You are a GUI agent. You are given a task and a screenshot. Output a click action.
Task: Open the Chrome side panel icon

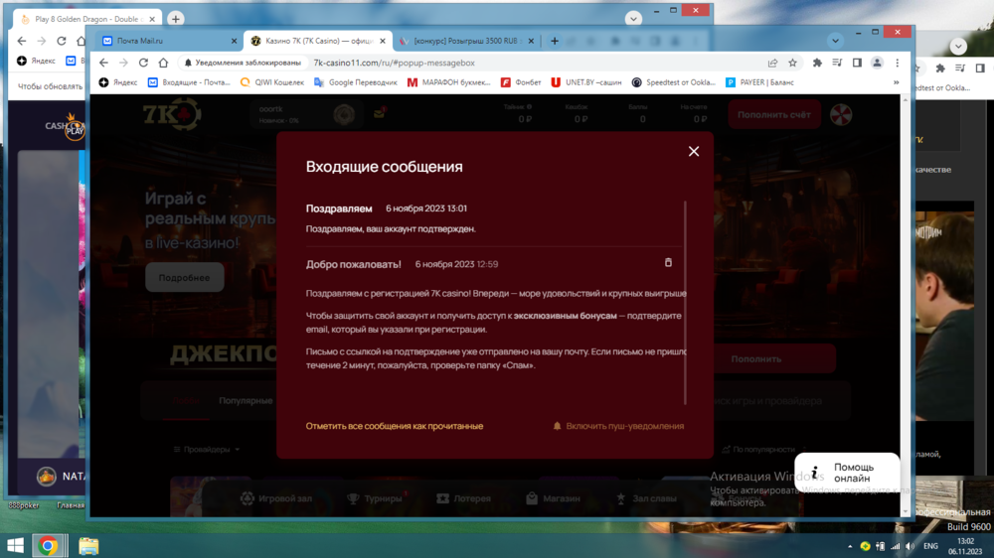point(857,63)
